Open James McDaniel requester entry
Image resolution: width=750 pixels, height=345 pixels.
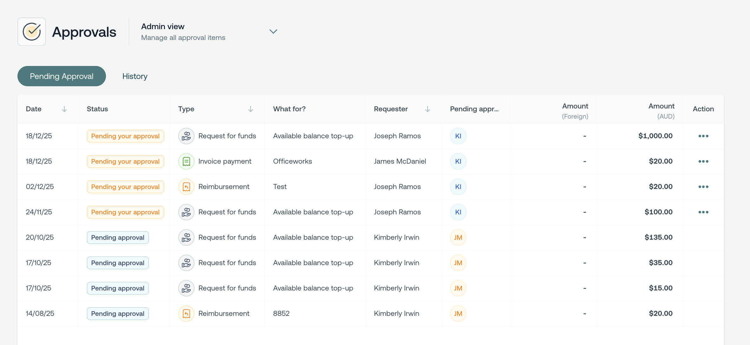pyautogui.click(x=400, y=161)
